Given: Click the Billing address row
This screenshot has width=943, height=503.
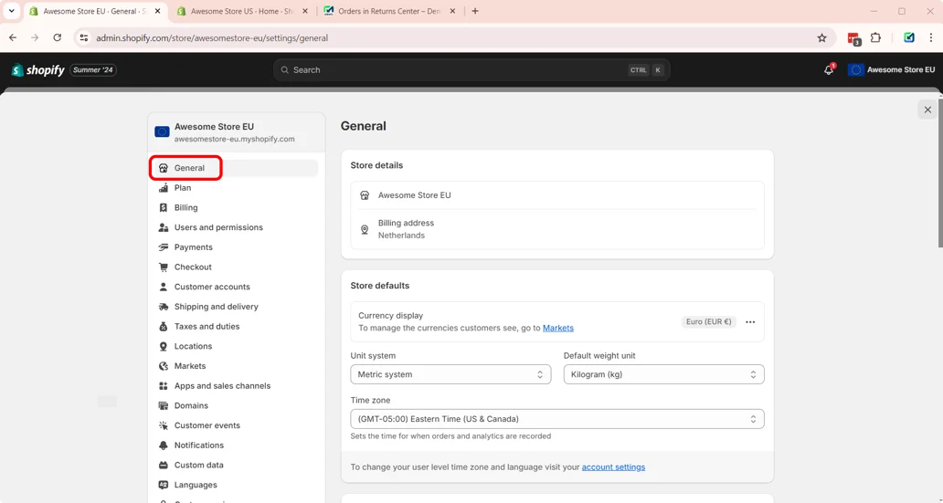Looking at the screenshot, I should pyautogui.click(x=556, y=229).
